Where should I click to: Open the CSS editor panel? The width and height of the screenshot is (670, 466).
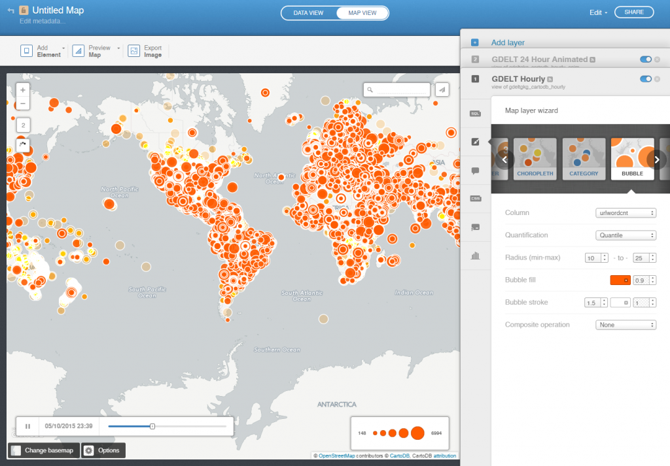pos(476,198)
